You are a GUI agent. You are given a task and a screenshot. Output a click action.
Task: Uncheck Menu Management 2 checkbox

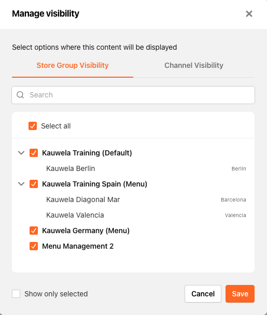click(34, 246)
